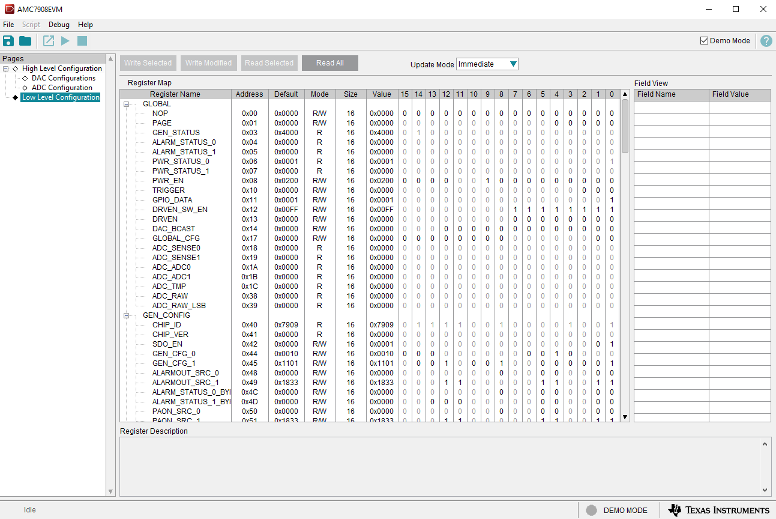
Task: Click the AMC7908EVM app icon in the title bar
Action: [x=10, y=9]
